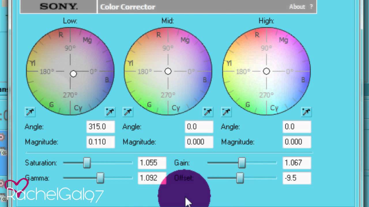Pick adjustment color eyedropper for Low wheel
The width and height of the screenshot is (369, 207).
click(x=110, y=112)
